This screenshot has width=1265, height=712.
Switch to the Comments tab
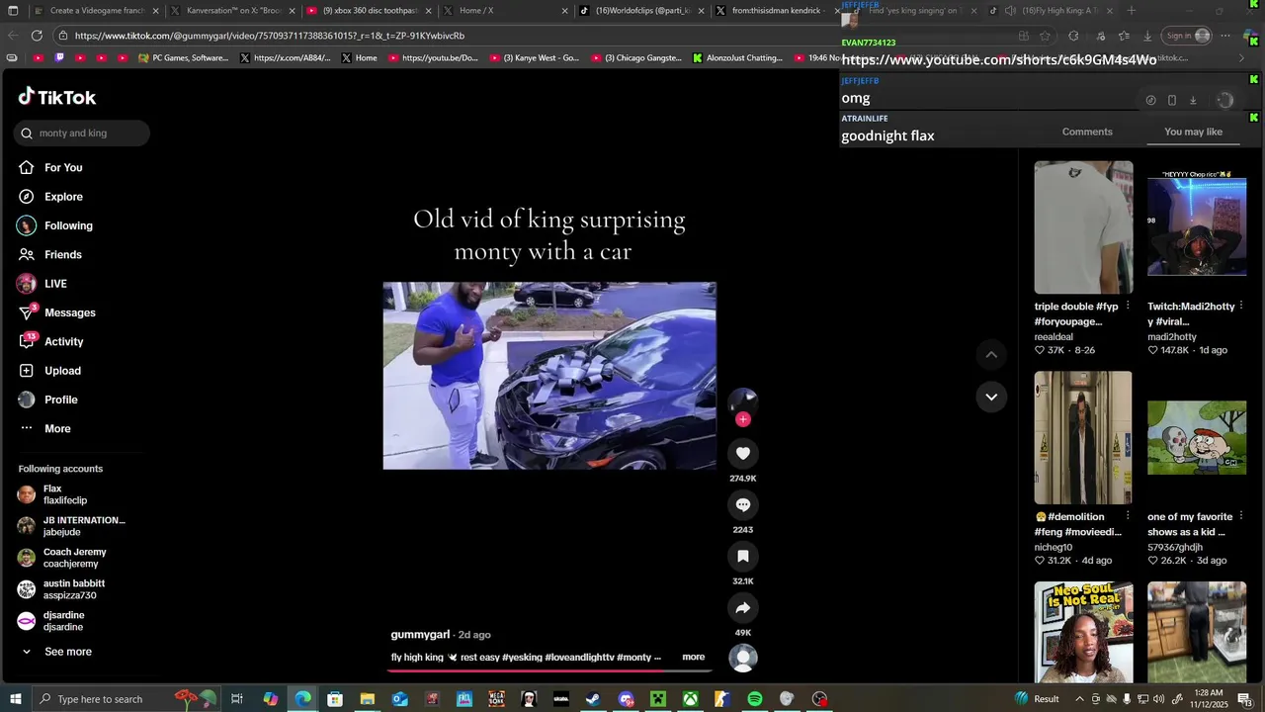(1087, 132)
